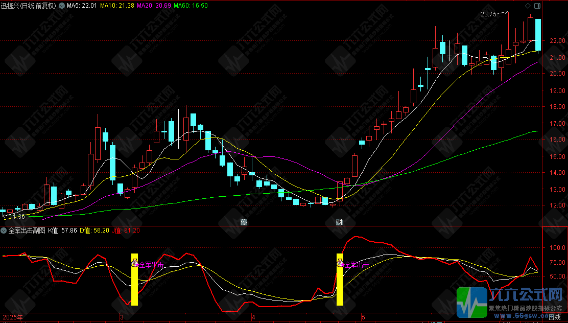
Task: Click the MA5: 22.01 label
Action: (x=82, y=6)
